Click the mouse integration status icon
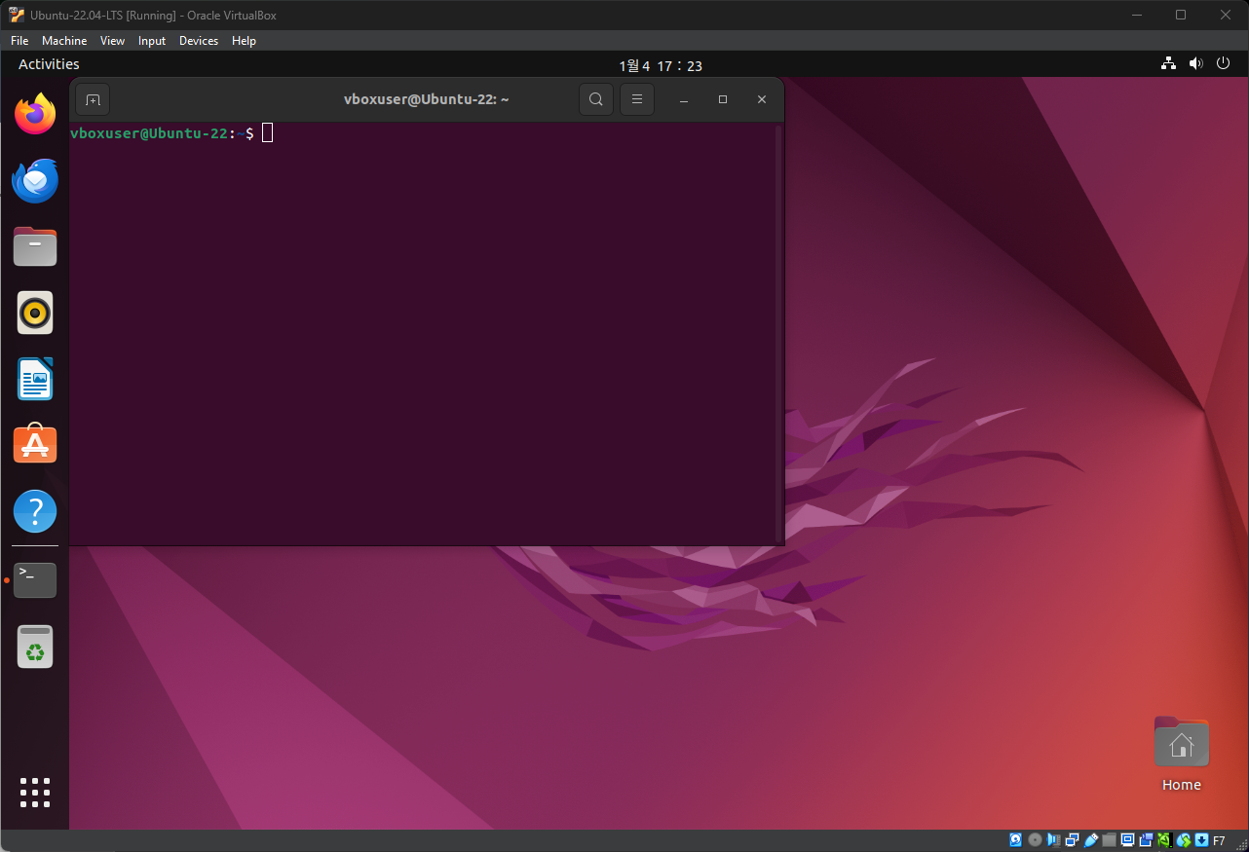The width and height of the screenshot is (1249, 852). (x=1184, y=839)
